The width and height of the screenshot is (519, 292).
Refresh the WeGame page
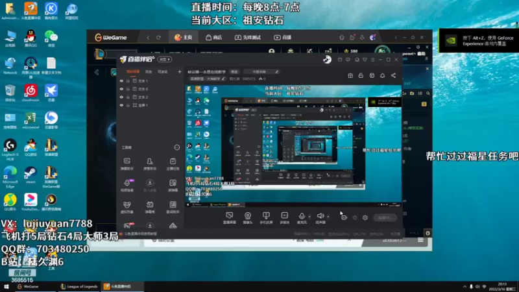click(158, 38)
